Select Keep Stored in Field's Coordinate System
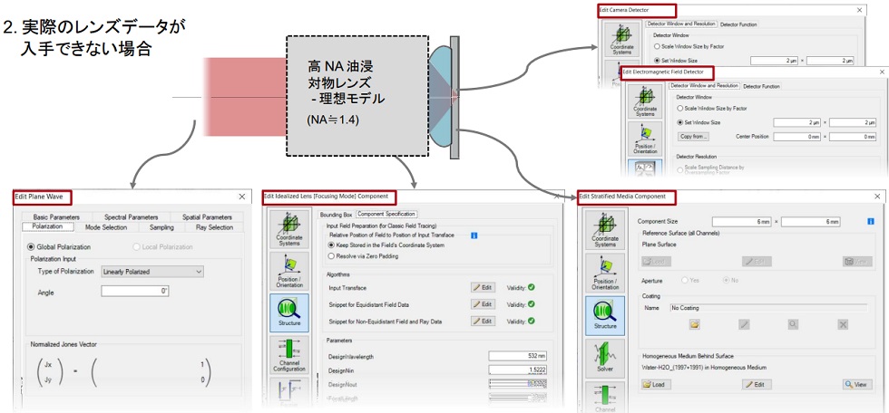The image size is (889, 413). [x=386, y=245]
